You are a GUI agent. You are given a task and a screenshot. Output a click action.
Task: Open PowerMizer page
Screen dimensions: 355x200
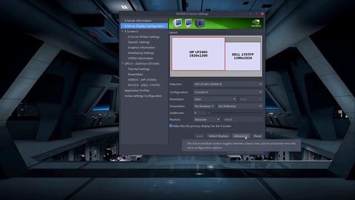(135, 74)
